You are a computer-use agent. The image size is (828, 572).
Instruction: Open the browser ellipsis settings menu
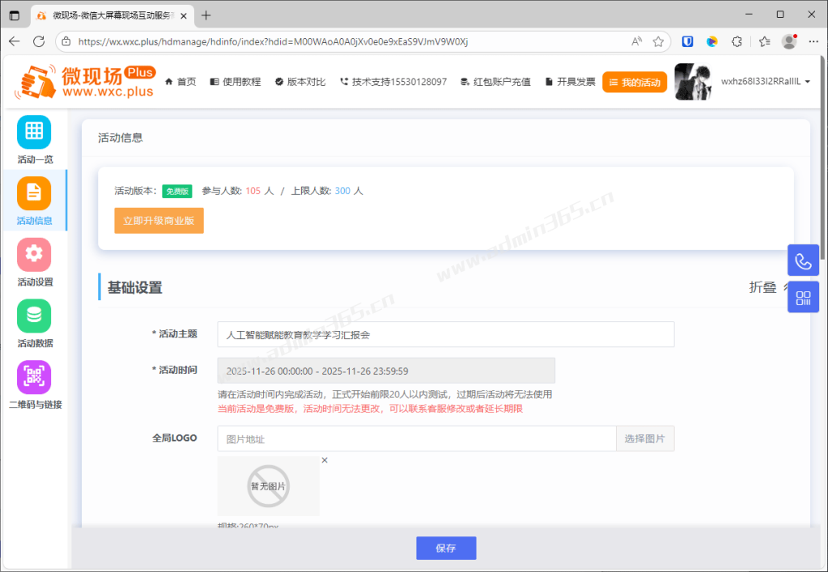coord(813,41)
